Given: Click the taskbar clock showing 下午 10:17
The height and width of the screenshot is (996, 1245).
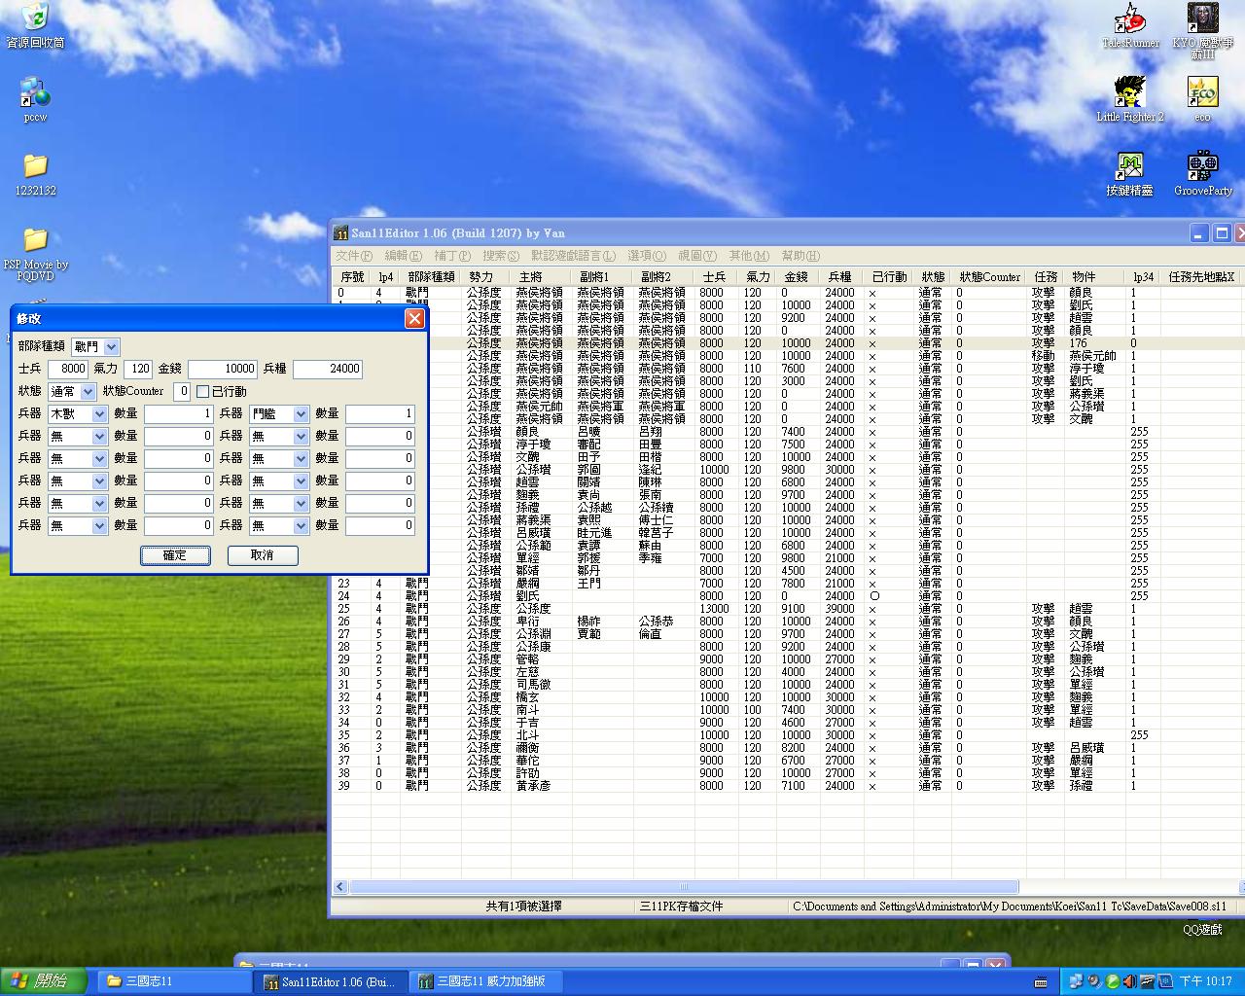Looking at the screenshot, I should [1206, 981].
